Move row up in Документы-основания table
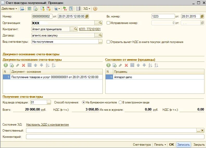Screen dimensions: 206x148 [x=35, y=65]
